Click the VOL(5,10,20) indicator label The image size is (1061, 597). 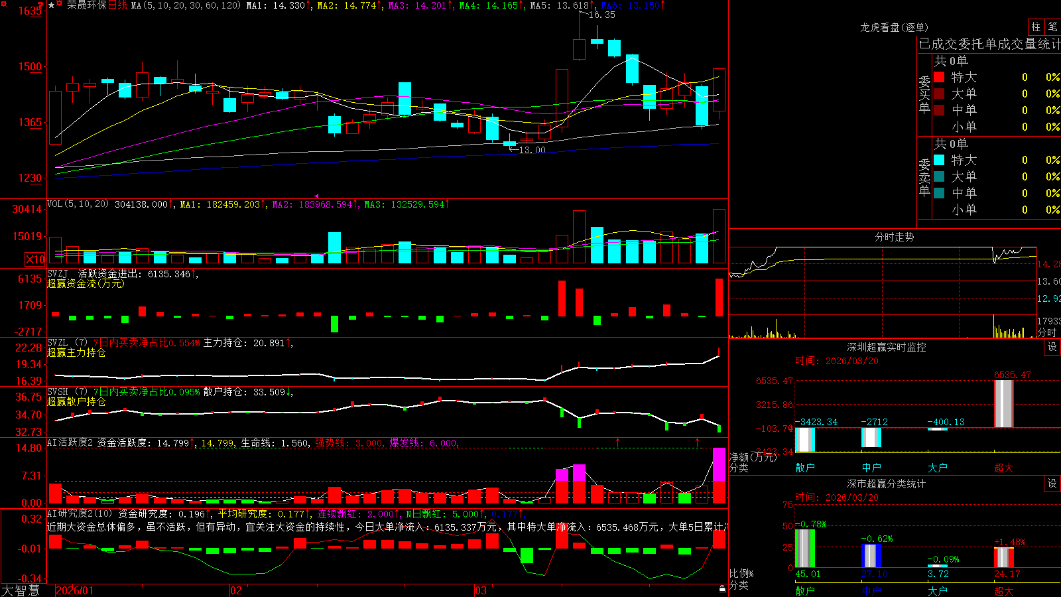(78, 204)
